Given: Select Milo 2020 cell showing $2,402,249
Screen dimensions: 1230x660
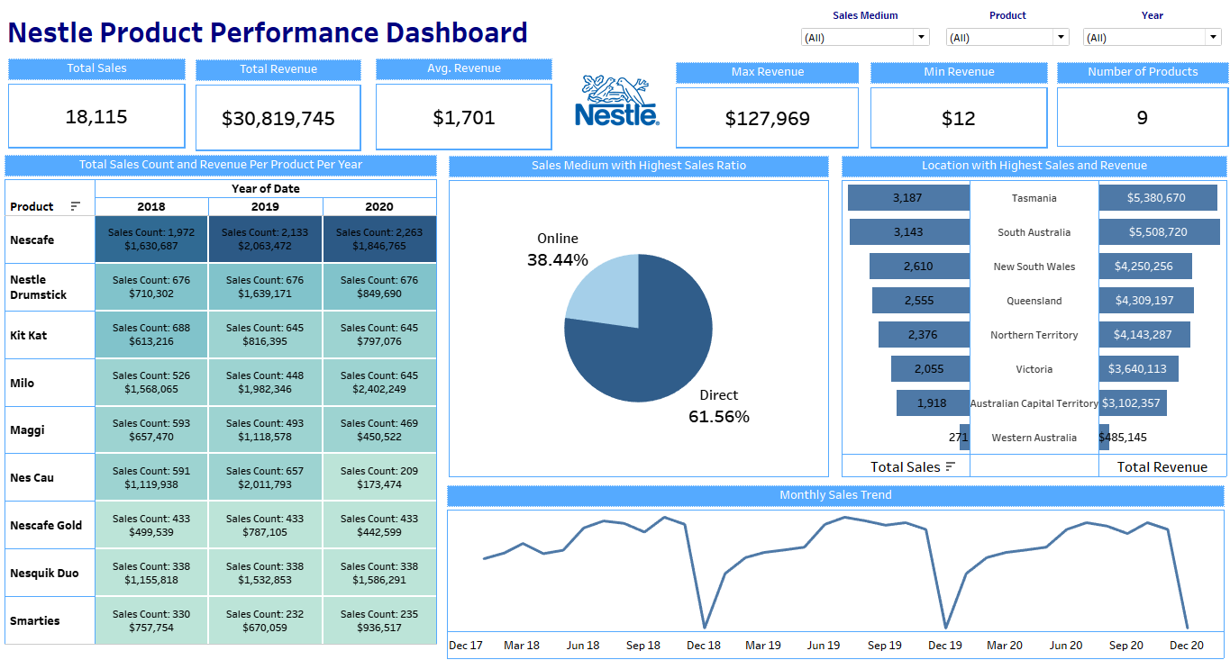Looking at the screenshot, I should pyautogui.click(x=379, y=383).
